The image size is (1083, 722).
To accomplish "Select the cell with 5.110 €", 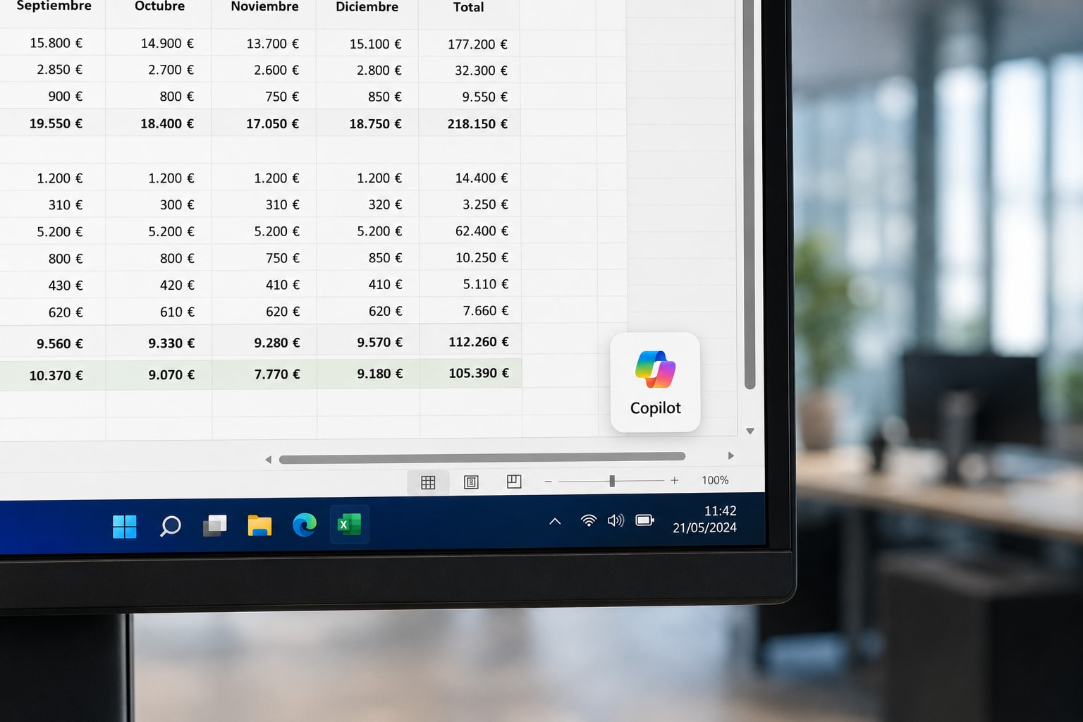I will [x=470, y=284].
